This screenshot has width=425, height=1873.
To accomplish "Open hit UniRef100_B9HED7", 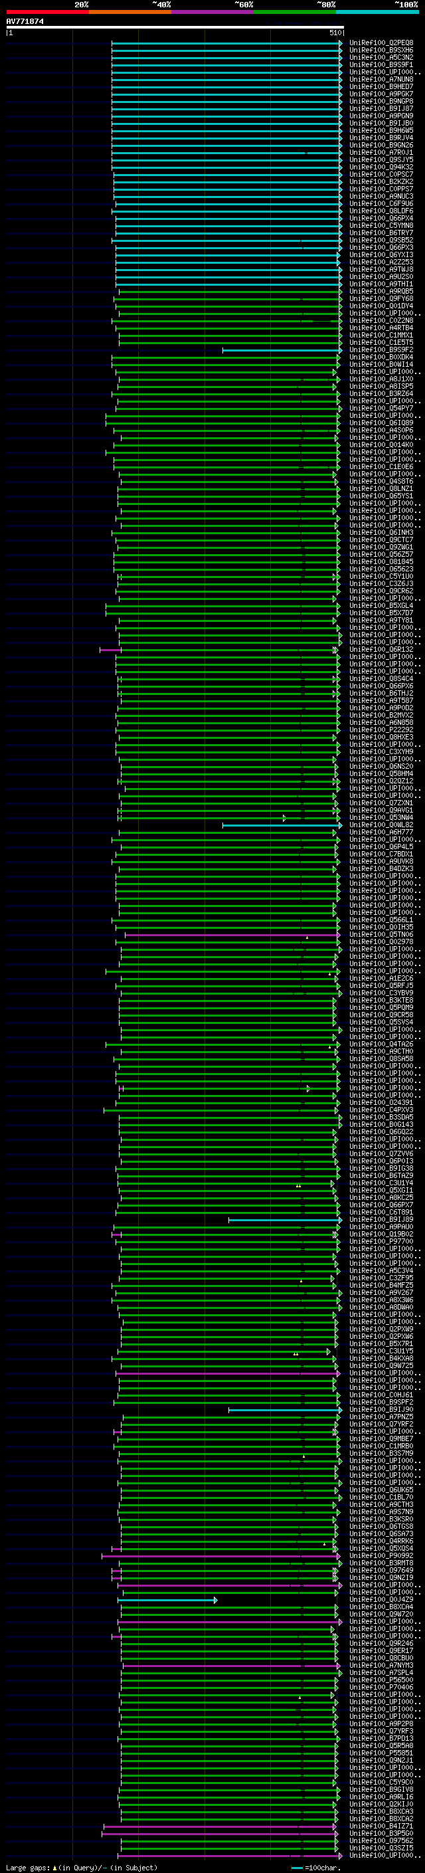I will click(381, 86).
